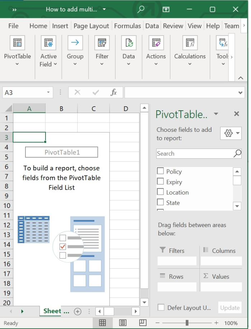The width and height of the screenshot is (251, 329).
Task: Open PivotTable field list gear tools menu
Action: point(231,133)
